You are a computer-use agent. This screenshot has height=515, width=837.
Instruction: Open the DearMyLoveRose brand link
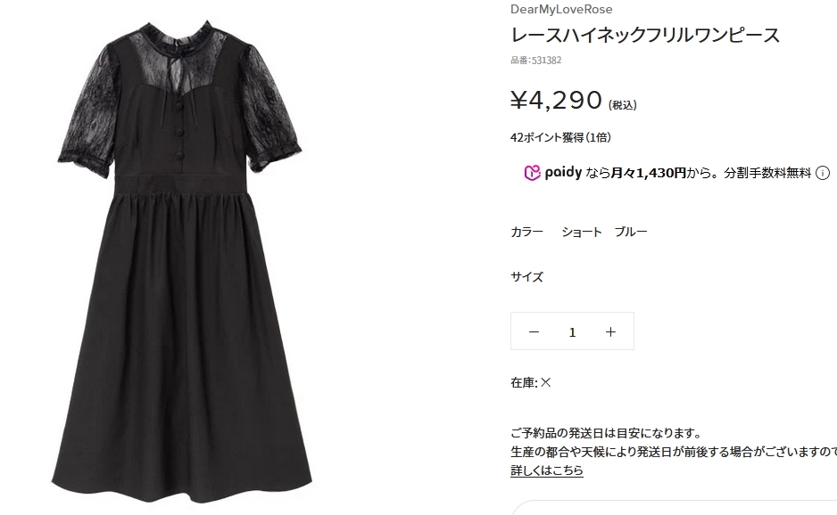coord(561,9)
